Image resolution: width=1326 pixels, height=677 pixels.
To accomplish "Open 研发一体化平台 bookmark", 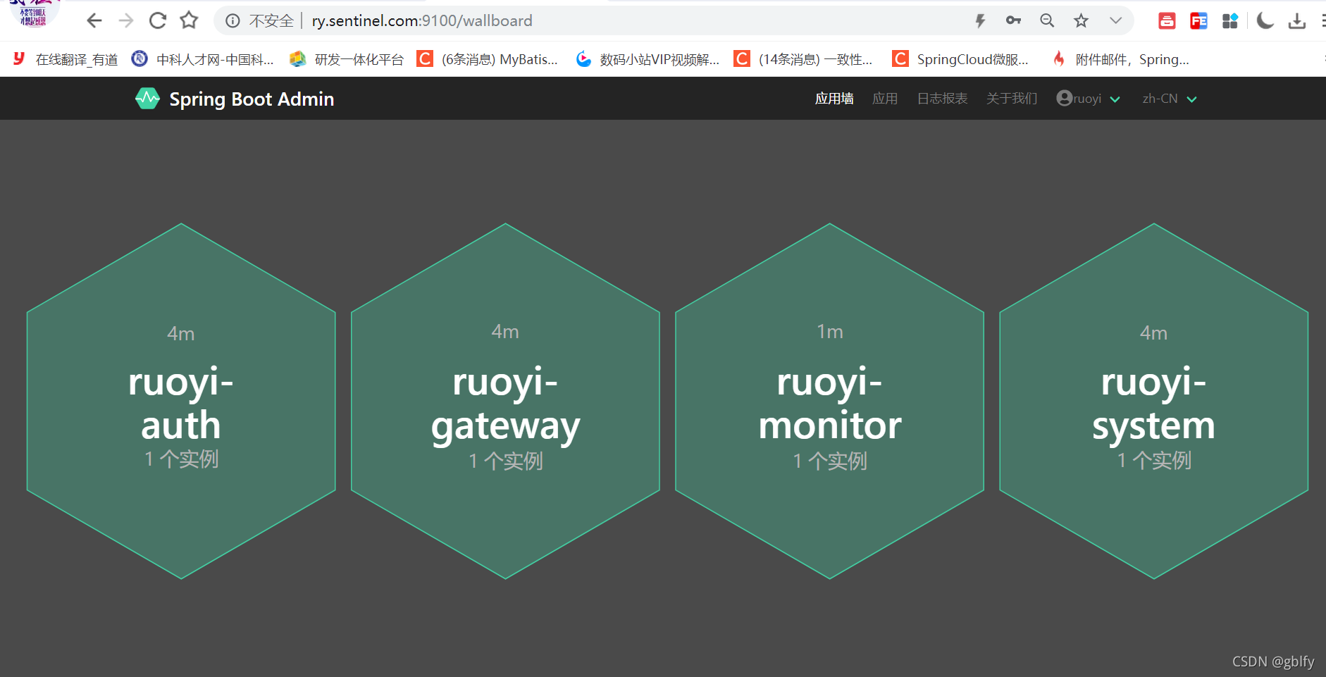I will [347, 59].
